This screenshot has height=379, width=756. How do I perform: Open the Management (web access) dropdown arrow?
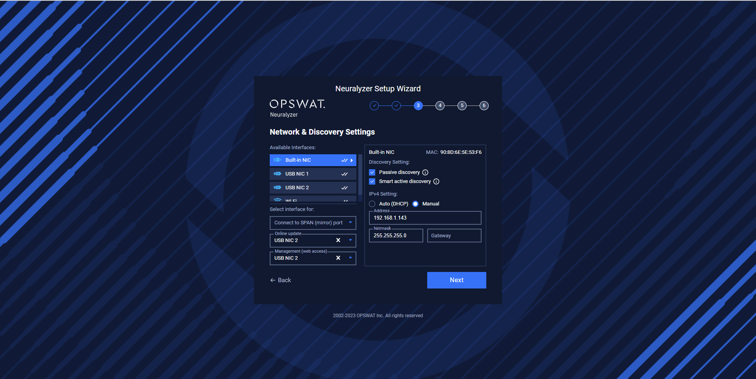350,258
